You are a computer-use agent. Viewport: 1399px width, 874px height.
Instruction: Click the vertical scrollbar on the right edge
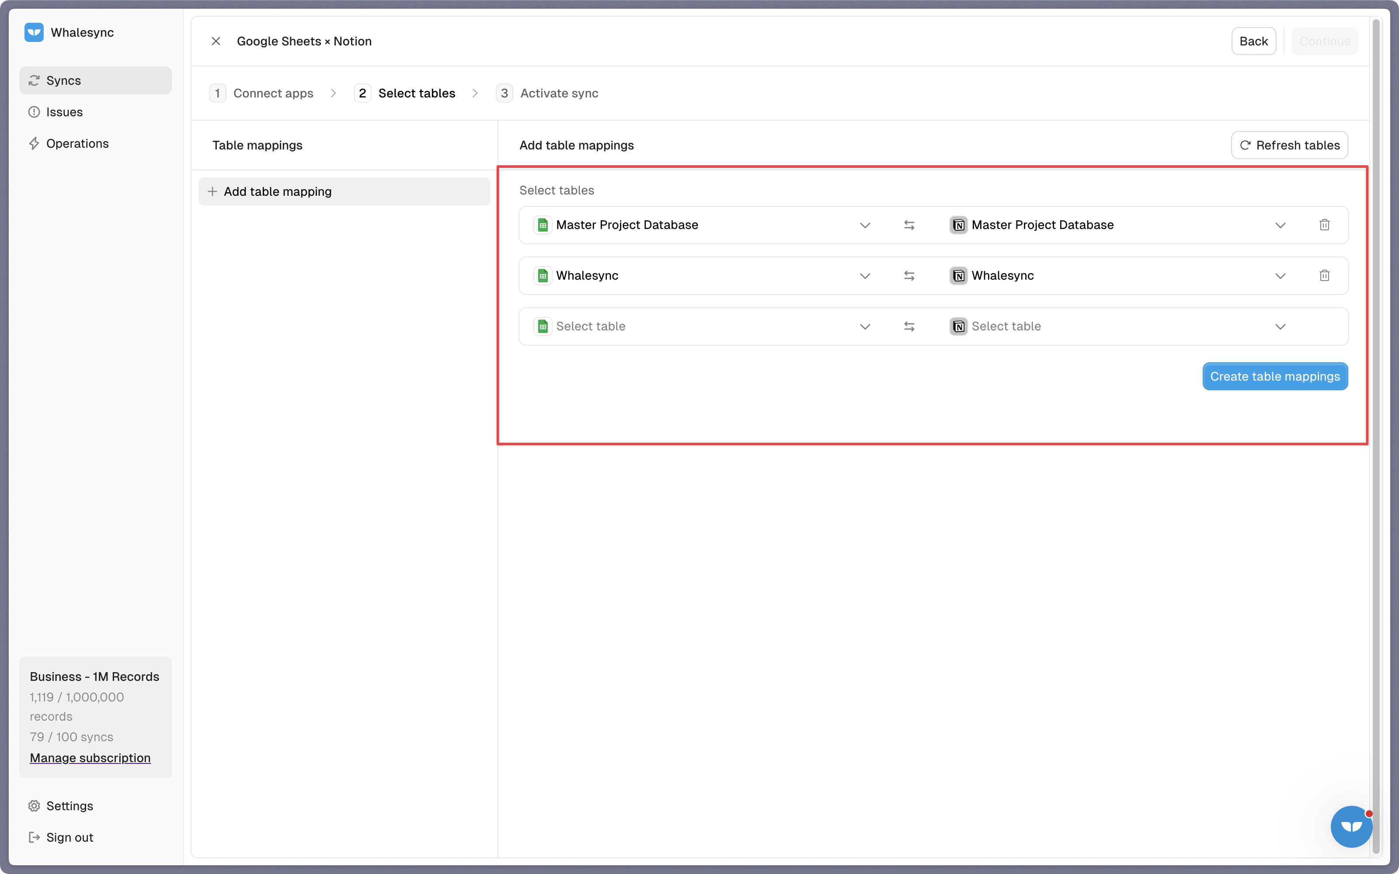click(1376, 437)
